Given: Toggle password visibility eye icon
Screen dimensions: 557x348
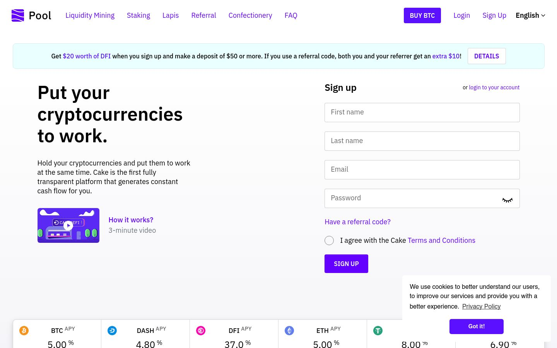Looking at the screenshot, I should pos(507,200).
